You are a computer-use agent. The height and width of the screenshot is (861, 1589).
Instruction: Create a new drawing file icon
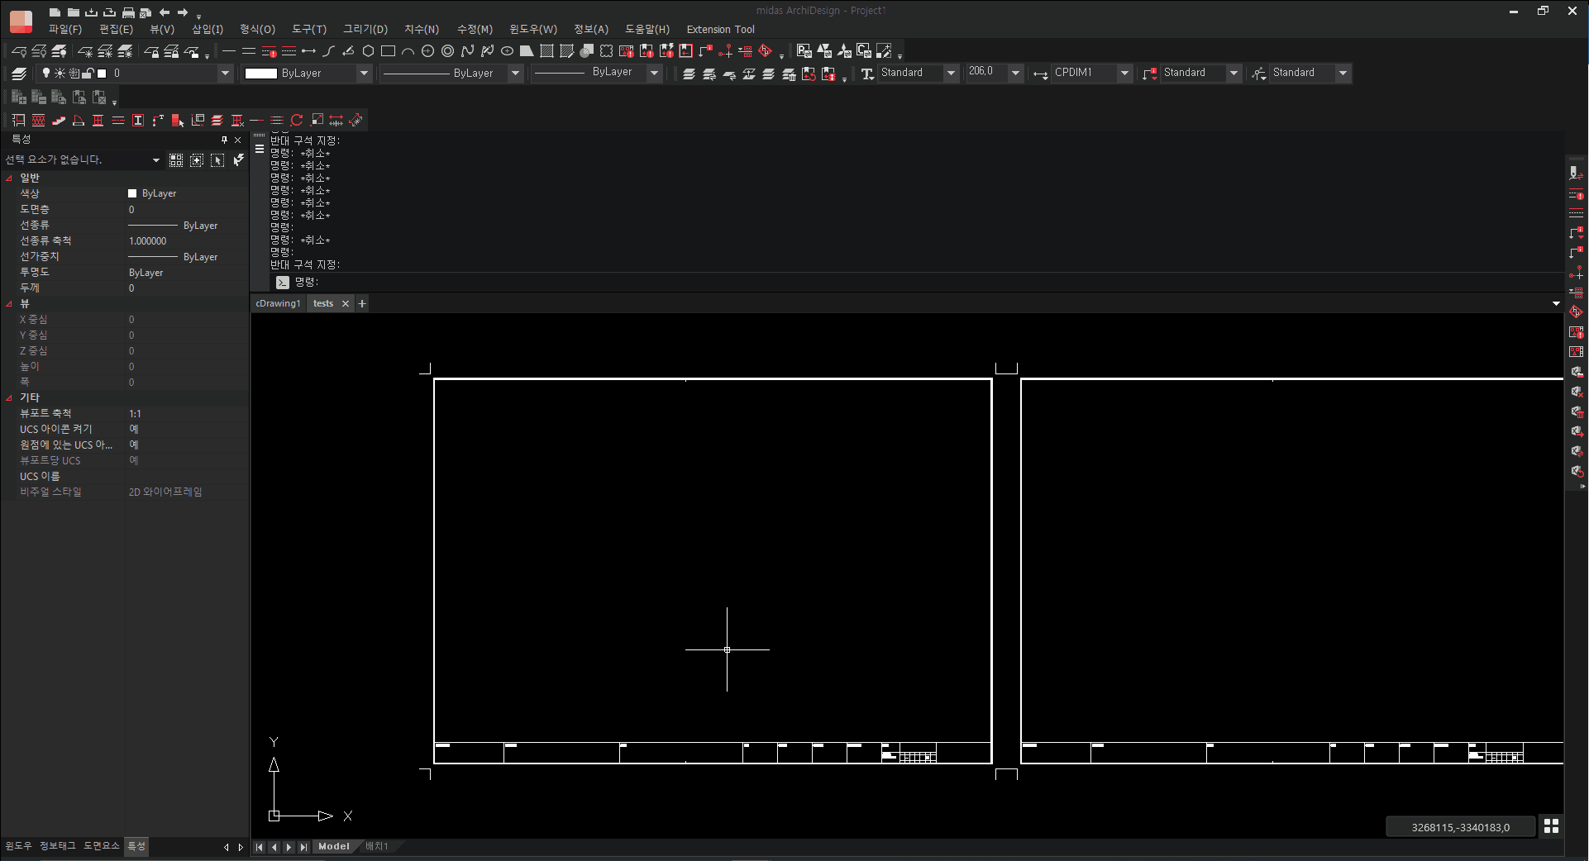[x=55, y=12]
